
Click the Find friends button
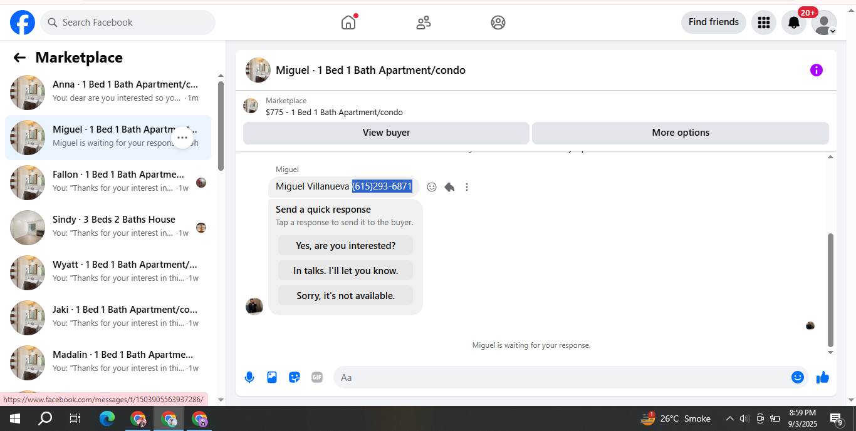click(714, 23)
